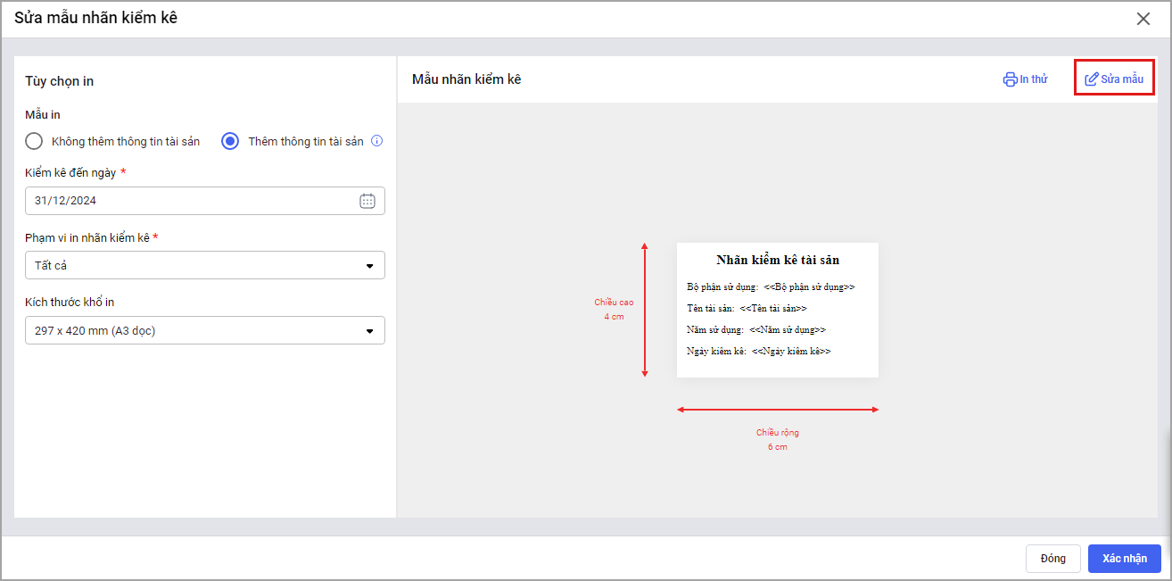Click the <<Bộ phận sử dụng>> placeholder
The image size is (1172, 581).
click(x=809, y=287)
